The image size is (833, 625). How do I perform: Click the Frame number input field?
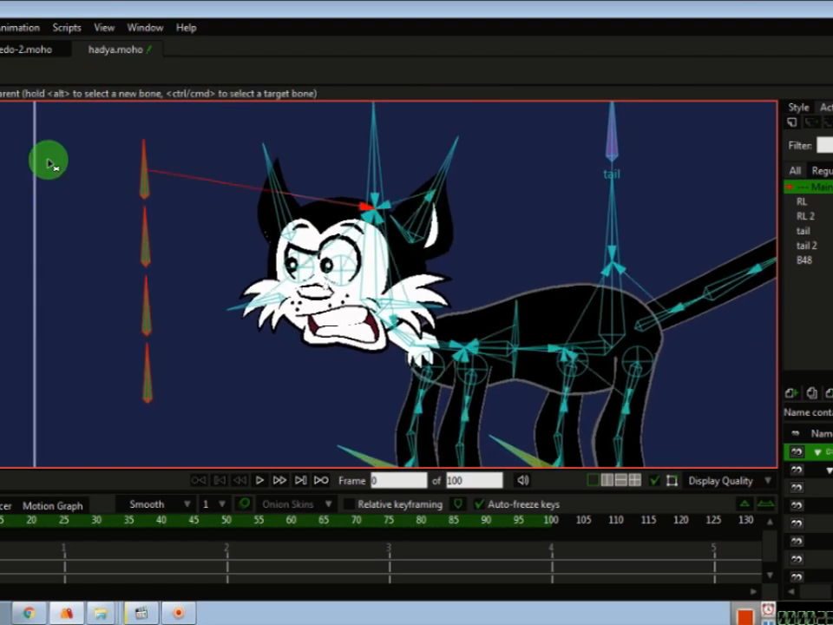click(399, 480)
